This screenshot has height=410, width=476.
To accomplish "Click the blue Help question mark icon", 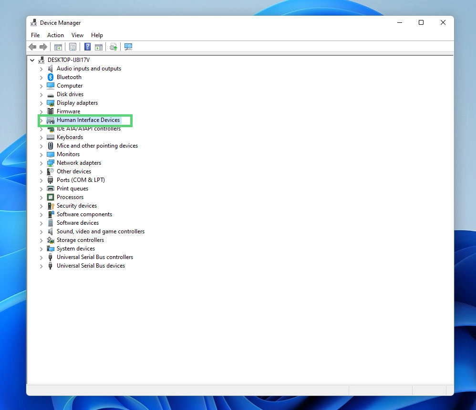I will [88, 47].
